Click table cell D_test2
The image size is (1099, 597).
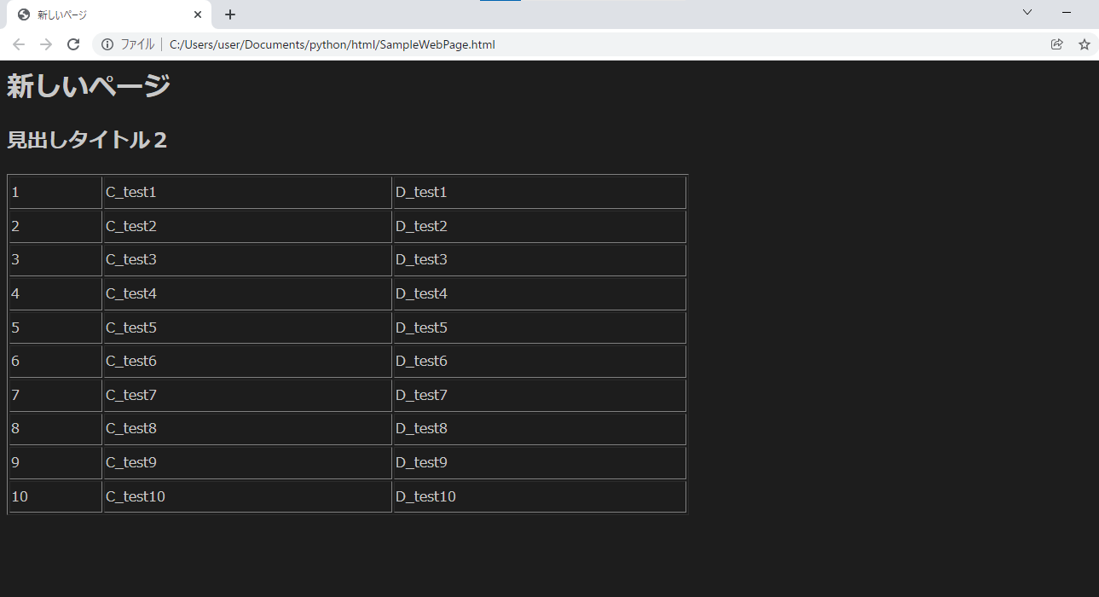(540, 226)
